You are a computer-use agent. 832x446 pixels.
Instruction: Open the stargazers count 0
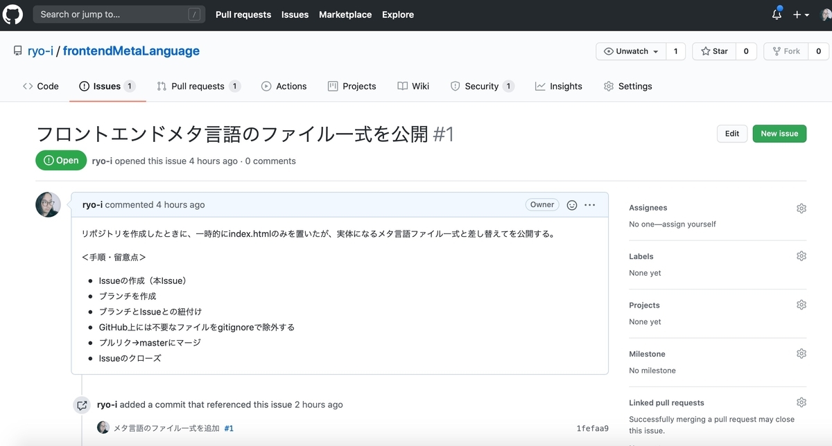746,51
